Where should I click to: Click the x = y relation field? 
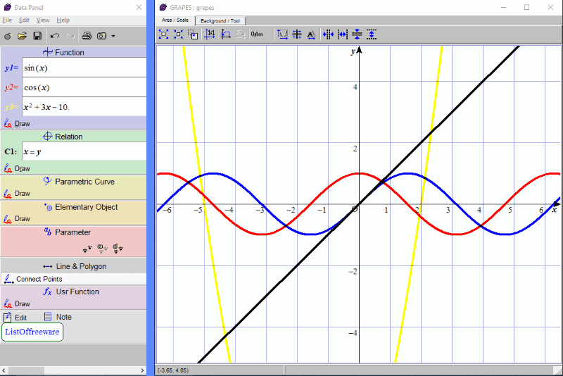84,151
